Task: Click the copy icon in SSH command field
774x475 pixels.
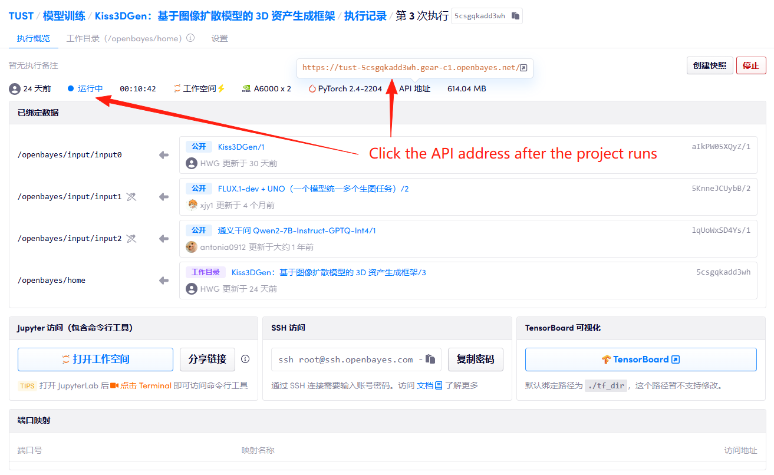Action: click(431, 359)
